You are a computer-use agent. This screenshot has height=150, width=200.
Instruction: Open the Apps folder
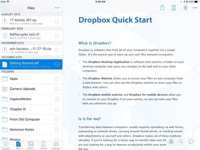tap(31, 79)
